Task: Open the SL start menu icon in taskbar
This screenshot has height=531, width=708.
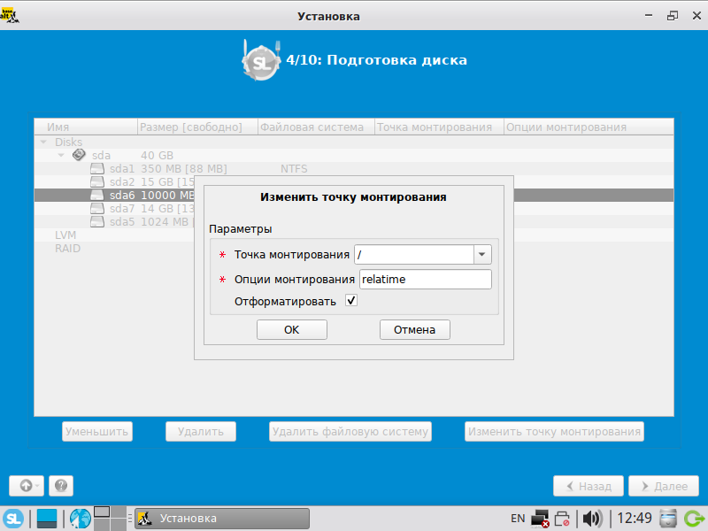Action: 13,519
